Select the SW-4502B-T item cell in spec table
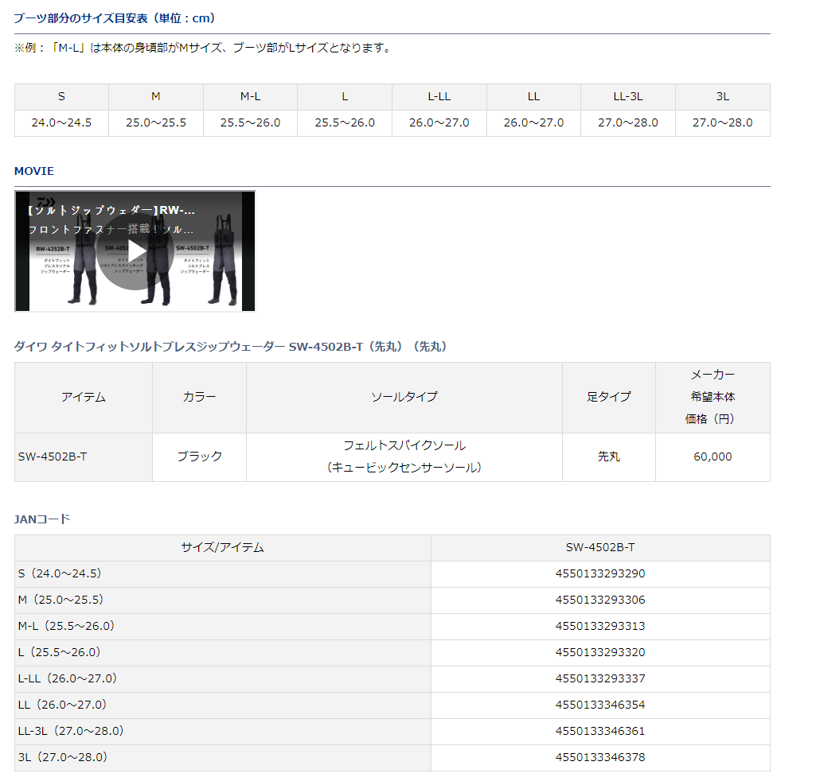This screenshot has width=816, height=781. (84, 457)
